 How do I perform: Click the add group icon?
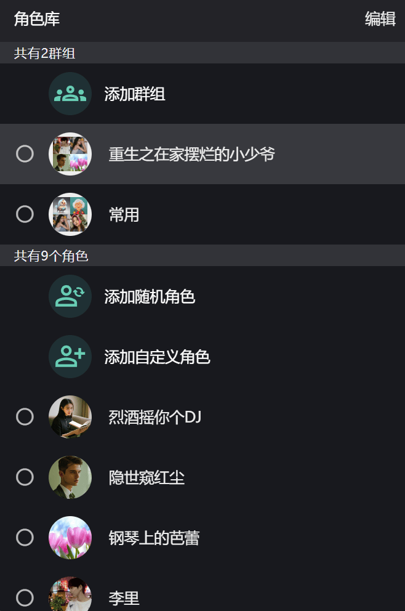[70, 94]
